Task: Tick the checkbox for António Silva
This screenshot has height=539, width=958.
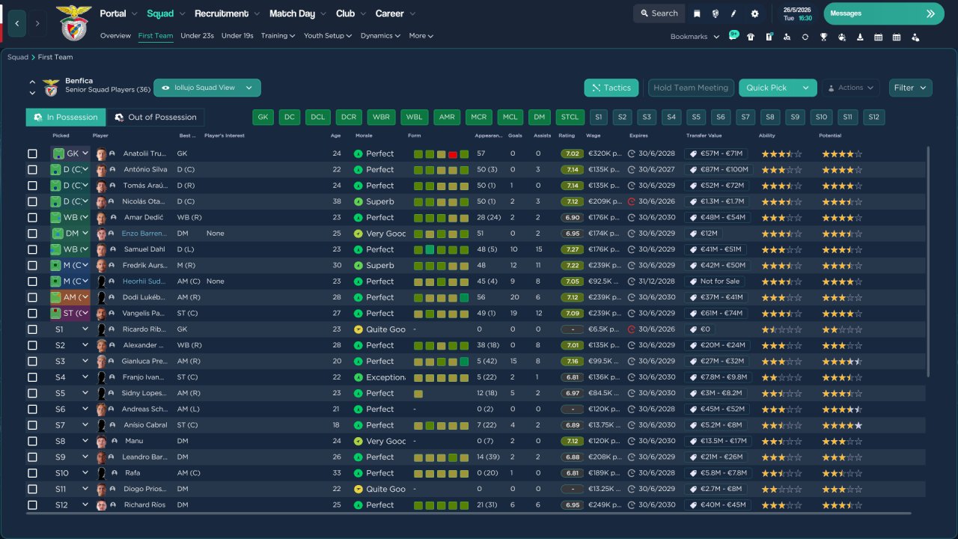Action: (32, 170)
